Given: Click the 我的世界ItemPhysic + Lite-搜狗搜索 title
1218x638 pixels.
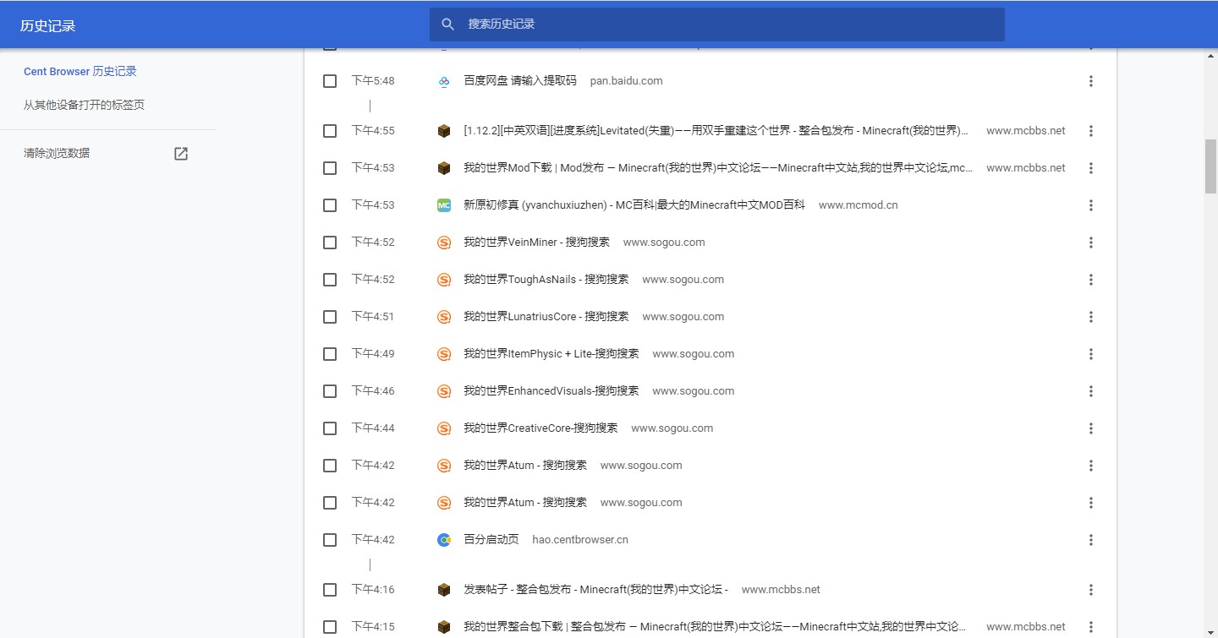Looking at the screenshot, I should point(551,354).
